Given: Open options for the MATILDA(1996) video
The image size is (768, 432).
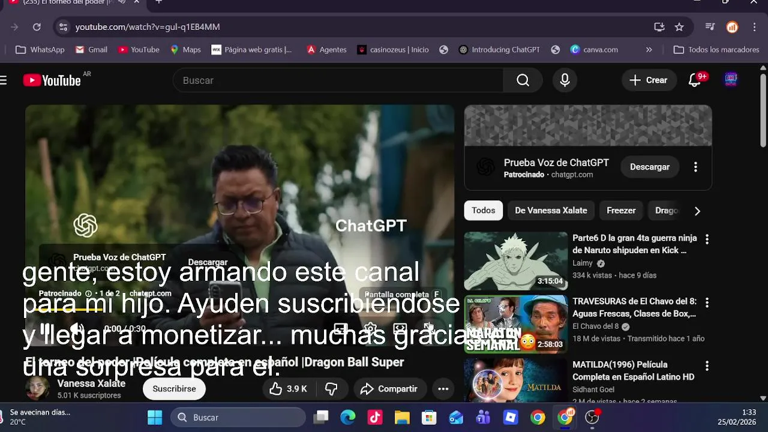Looking at the screenshot, I should 707,365.
